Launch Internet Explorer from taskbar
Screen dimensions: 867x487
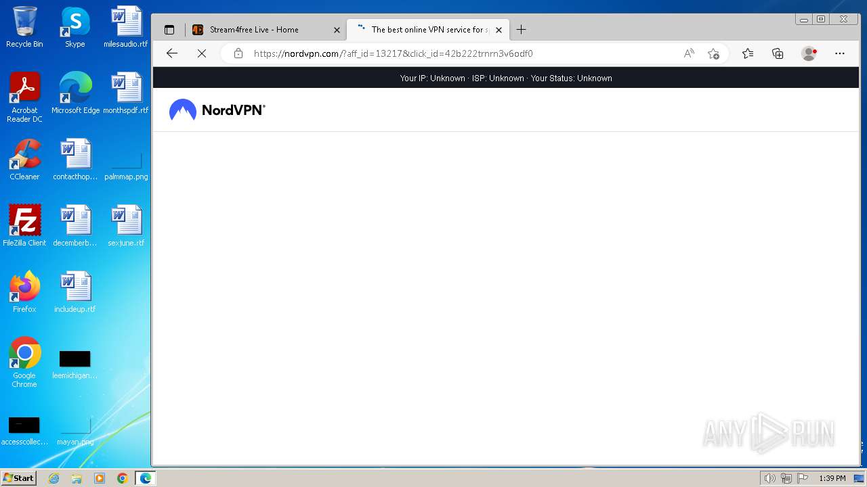point(54,478)
